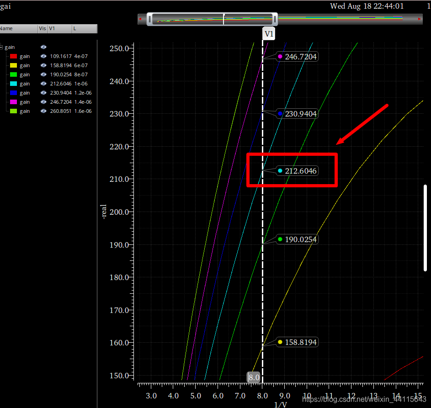Click the green gain color swatch (8e-07)
The image size is (431, 408).
click(x=13, y=74)
